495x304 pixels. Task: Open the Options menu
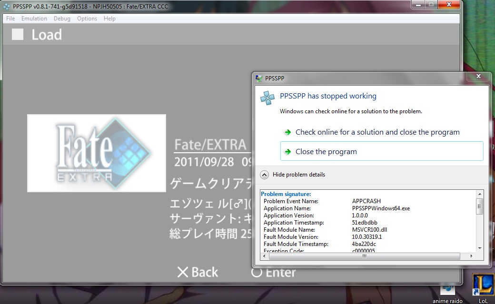pos(87,19)
